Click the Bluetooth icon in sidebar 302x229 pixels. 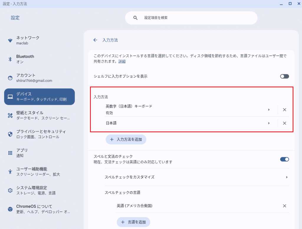pos(10,59)
